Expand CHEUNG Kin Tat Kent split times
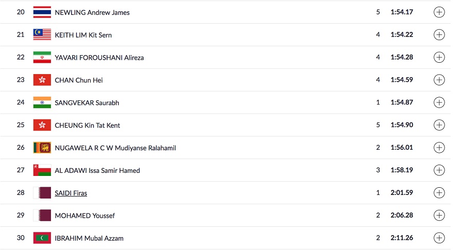This screenshot has width=463, height=250. point(439,125)
